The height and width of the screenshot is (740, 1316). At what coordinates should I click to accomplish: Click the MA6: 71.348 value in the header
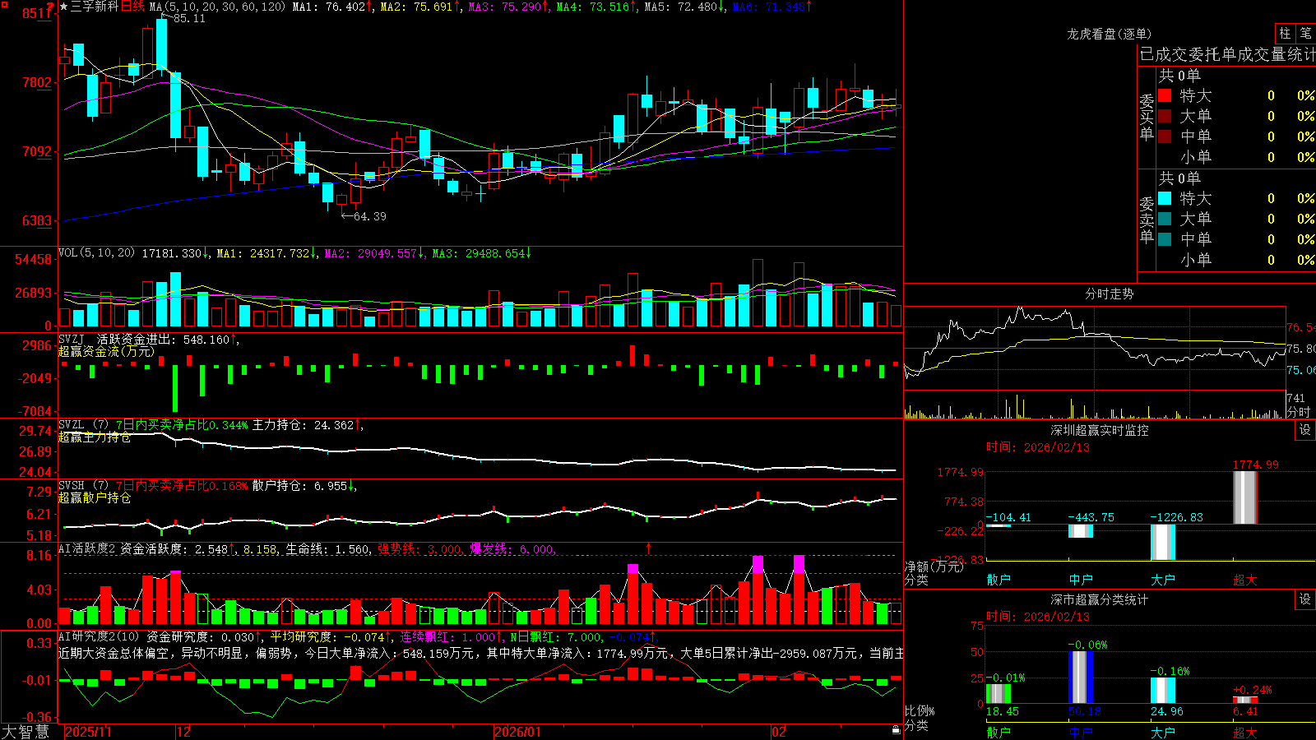coord(772,7)
